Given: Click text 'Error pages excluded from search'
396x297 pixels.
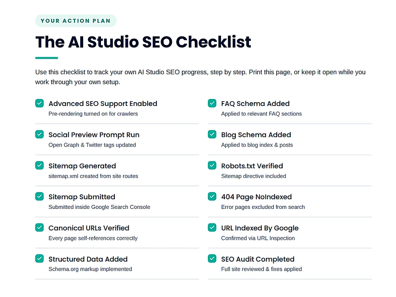Looking at the screenshot, I should pos(263,207).
